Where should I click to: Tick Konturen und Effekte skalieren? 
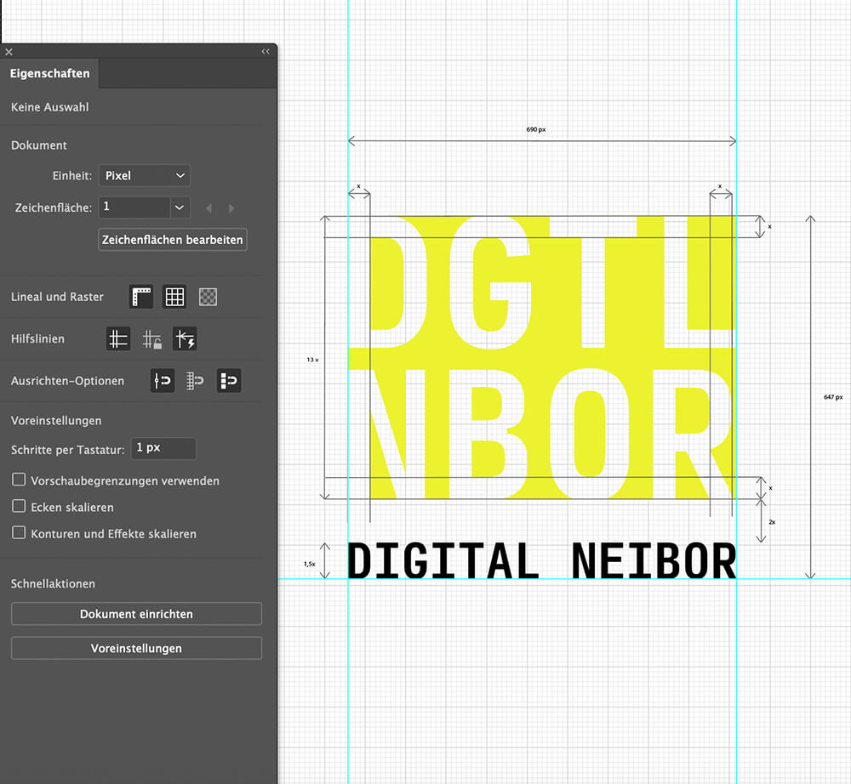[19, 533]
